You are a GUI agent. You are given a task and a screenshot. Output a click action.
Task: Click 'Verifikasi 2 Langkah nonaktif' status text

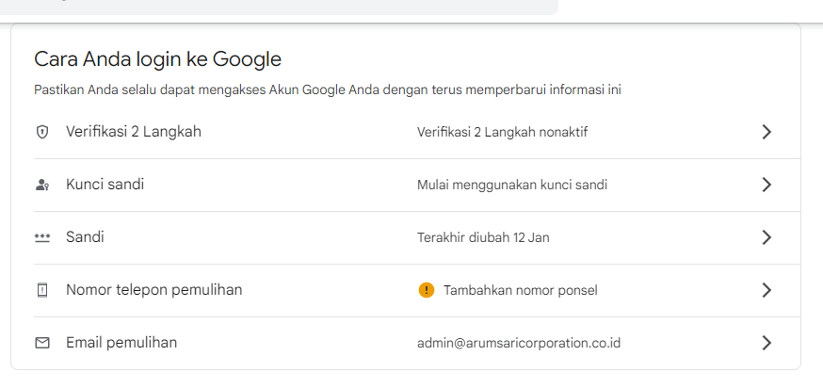(502, 132)
